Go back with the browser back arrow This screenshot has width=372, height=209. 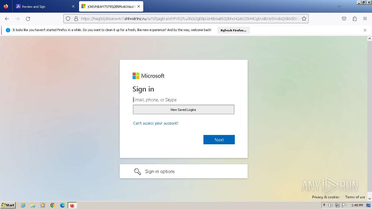7,19
